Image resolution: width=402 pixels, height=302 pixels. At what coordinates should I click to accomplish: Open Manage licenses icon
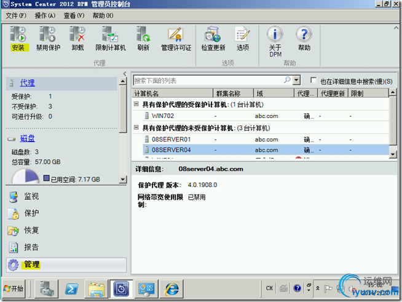[176, 34]
